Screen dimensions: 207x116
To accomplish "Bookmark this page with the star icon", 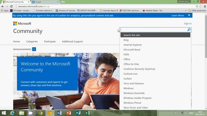I will pos(201,6).
